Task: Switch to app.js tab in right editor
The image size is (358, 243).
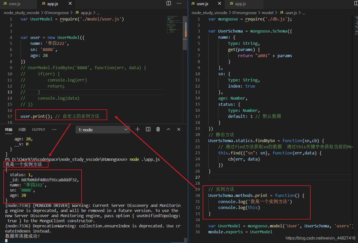Action: [x=240, y=4]
